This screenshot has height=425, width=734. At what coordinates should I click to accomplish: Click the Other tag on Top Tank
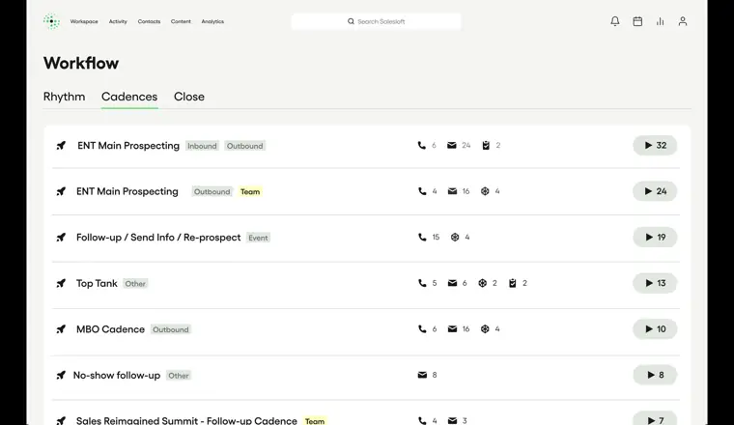(135, 284)
